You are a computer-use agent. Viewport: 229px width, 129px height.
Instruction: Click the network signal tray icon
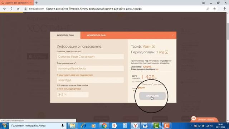click(x=208, y=126)
